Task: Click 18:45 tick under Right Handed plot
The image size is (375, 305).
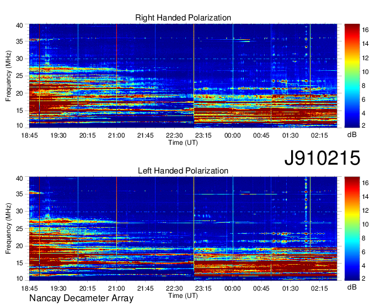Action: click(29, 135)
